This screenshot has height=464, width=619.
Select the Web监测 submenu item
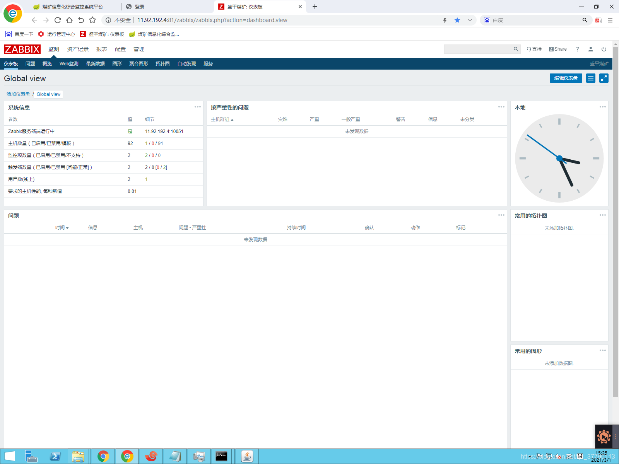pos(69,64)
